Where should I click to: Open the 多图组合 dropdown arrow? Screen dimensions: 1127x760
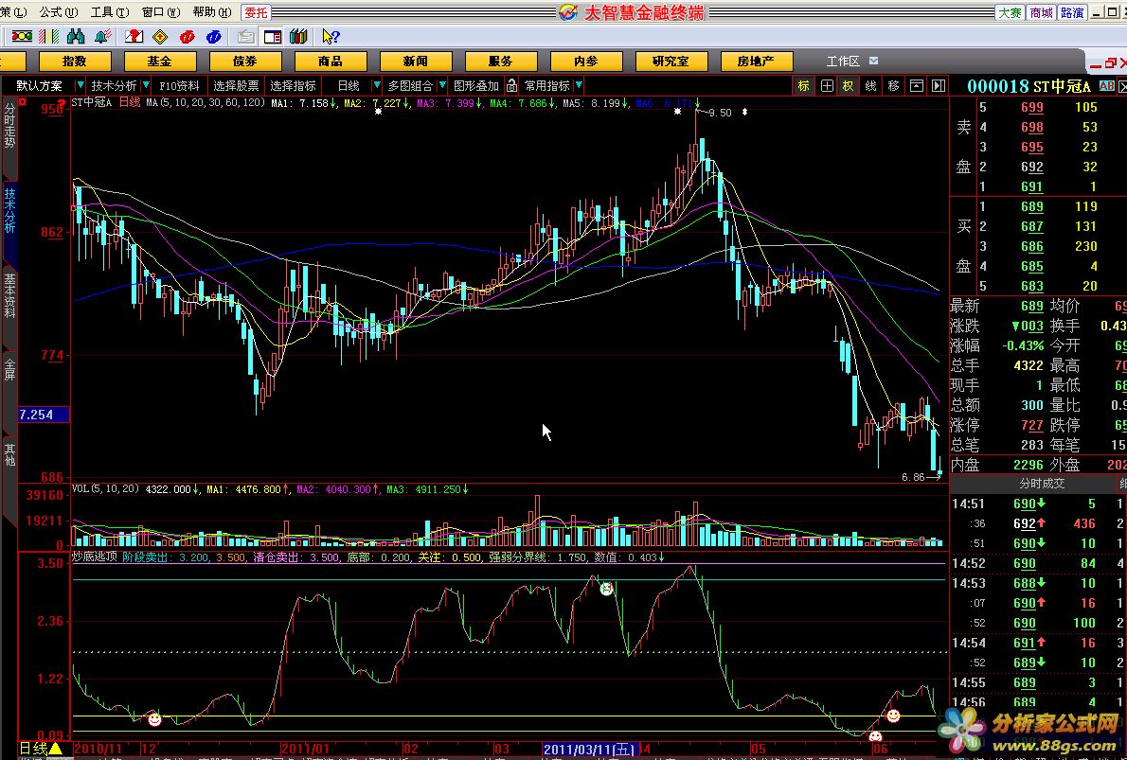442,85
